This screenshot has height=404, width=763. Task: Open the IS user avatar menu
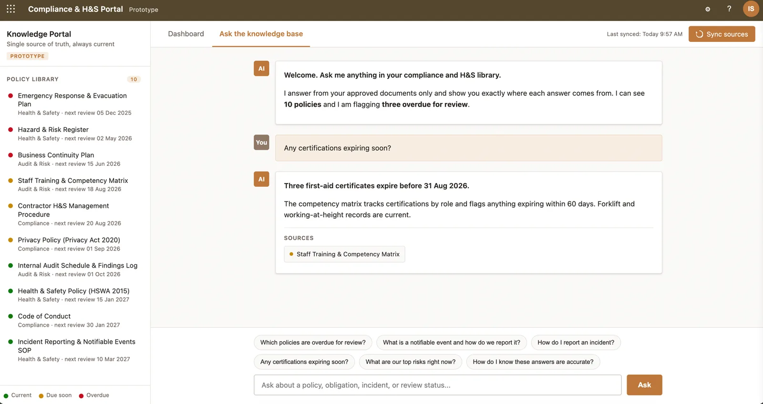tap(751, 9)
